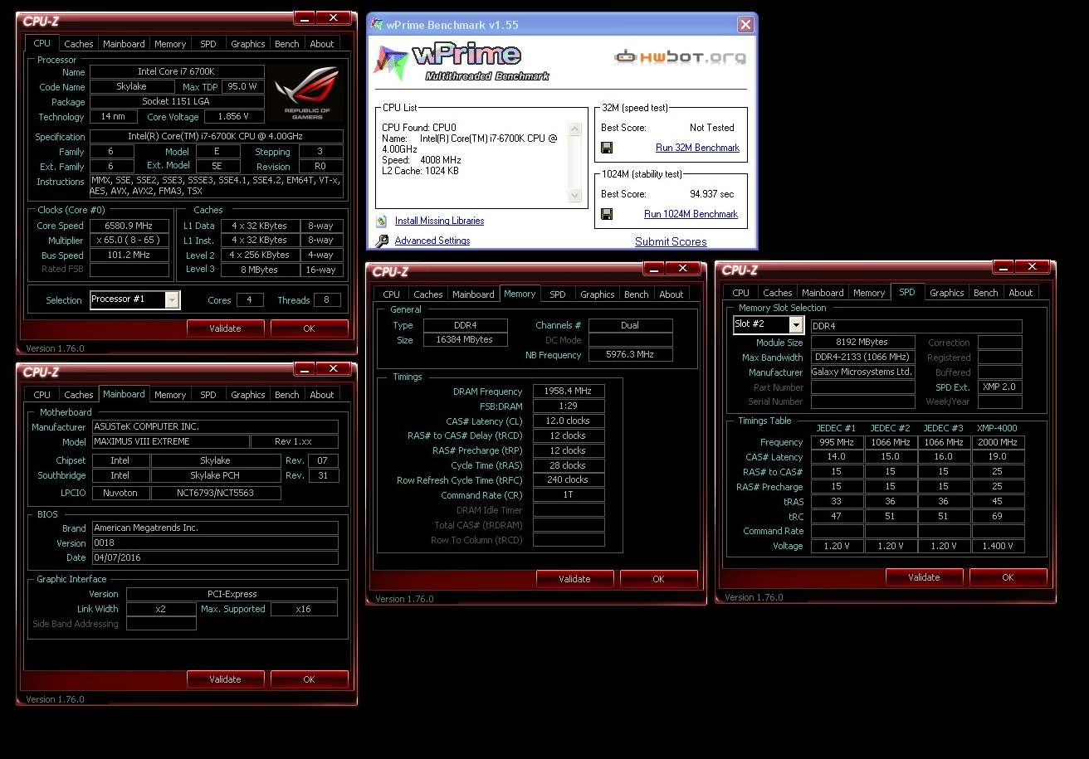Click the Size 16384 MBytes field
Viewport: 1089px width, 759px height.
466,340
